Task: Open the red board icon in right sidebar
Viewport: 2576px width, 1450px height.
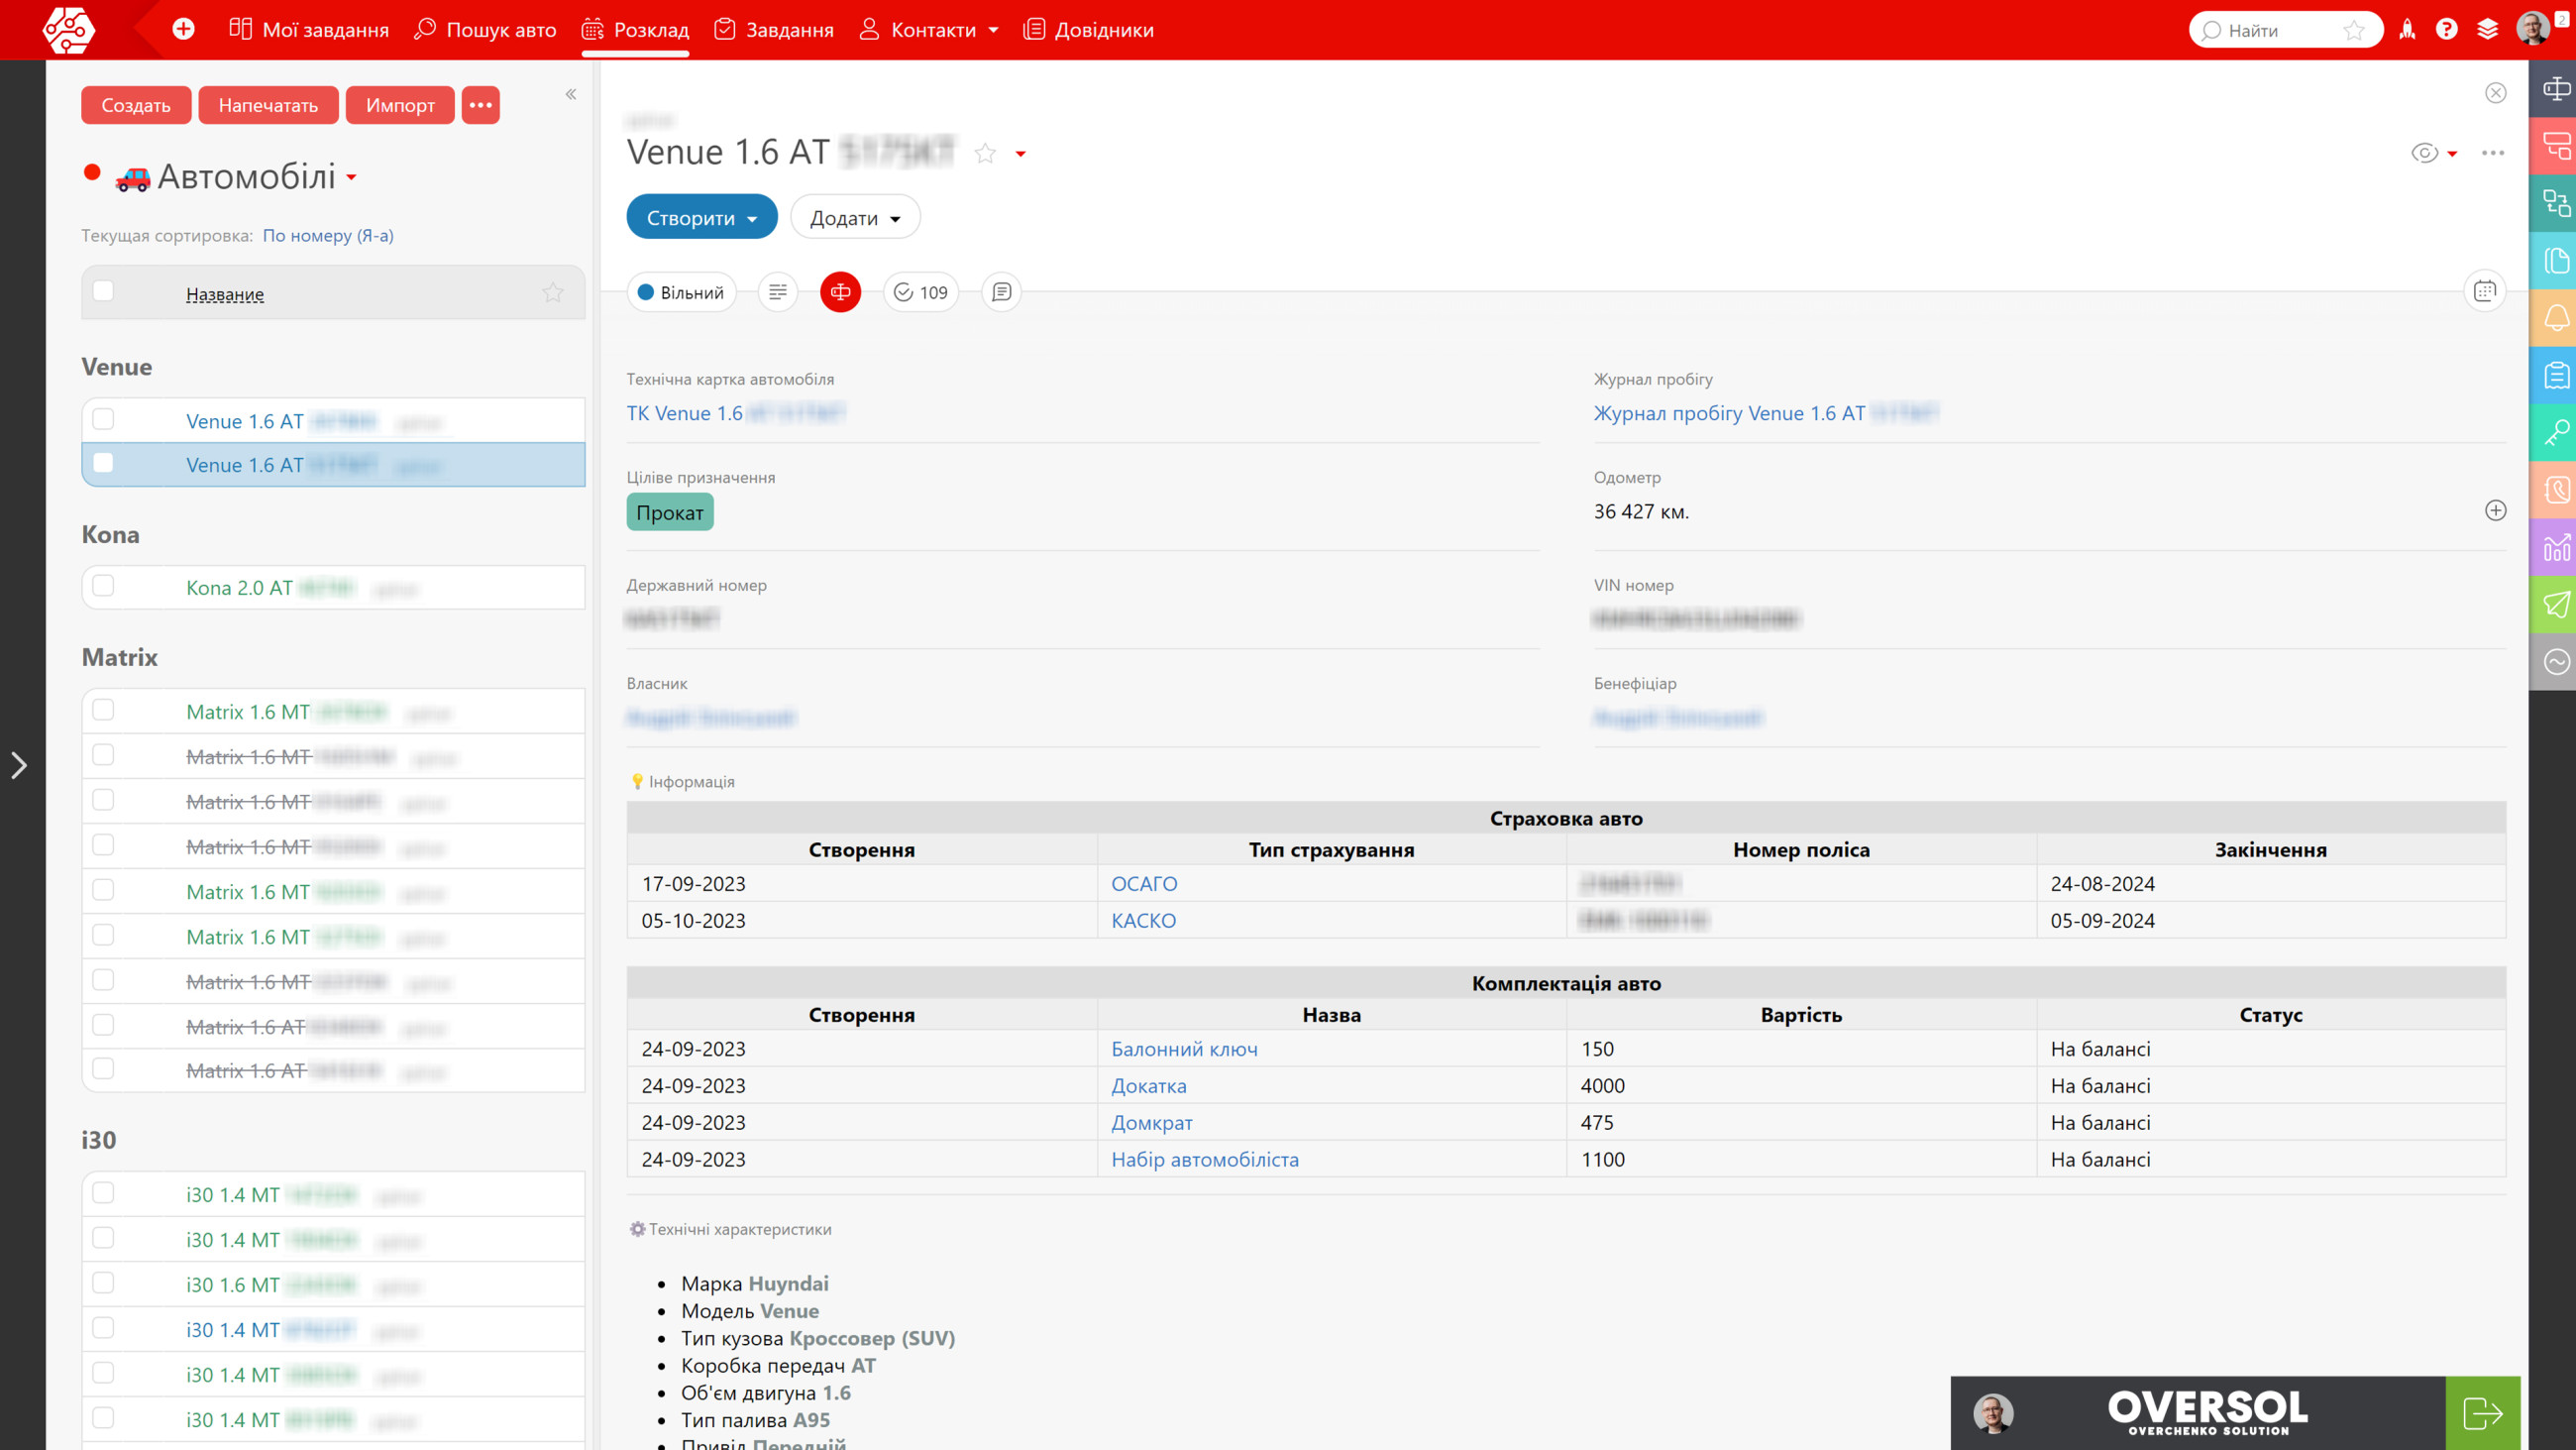Action: click(2556, 146)
